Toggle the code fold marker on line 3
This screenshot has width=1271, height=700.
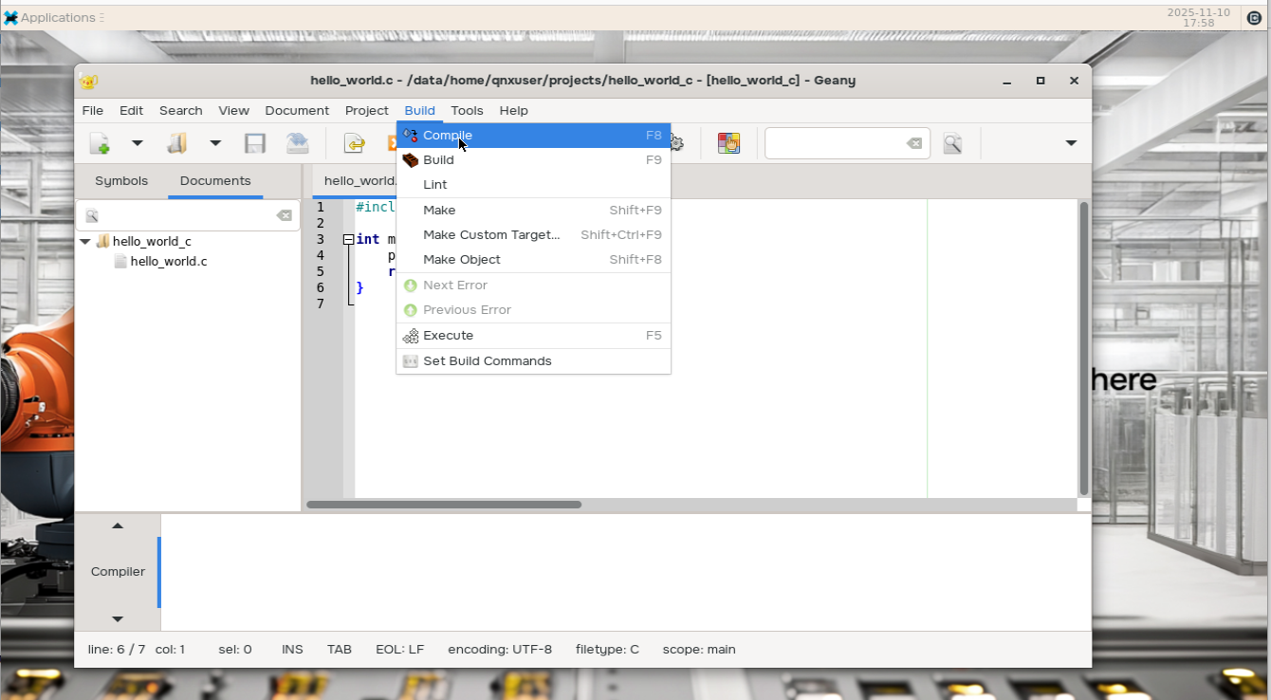pyautogui.click(x=348, y=240)
